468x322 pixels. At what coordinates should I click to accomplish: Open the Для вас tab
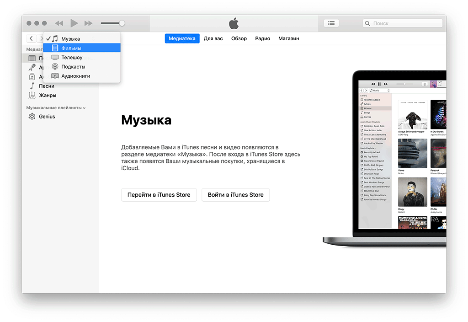(x=213, y=38)
